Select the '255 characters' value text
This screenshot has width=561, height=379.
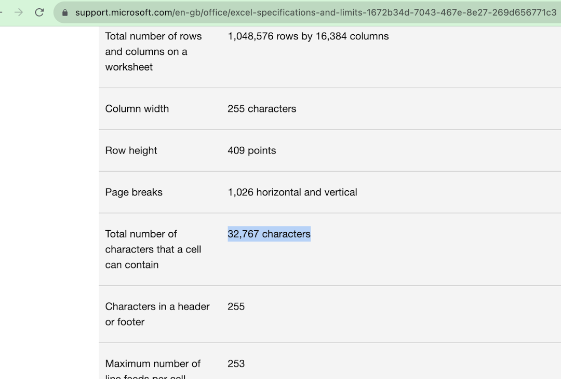point(262,109)
